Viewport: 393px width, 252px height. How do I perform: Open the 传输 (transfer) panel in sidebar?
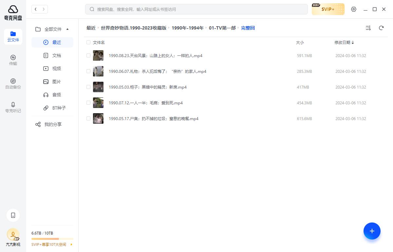pyautogui.click(x=13, y=60)
